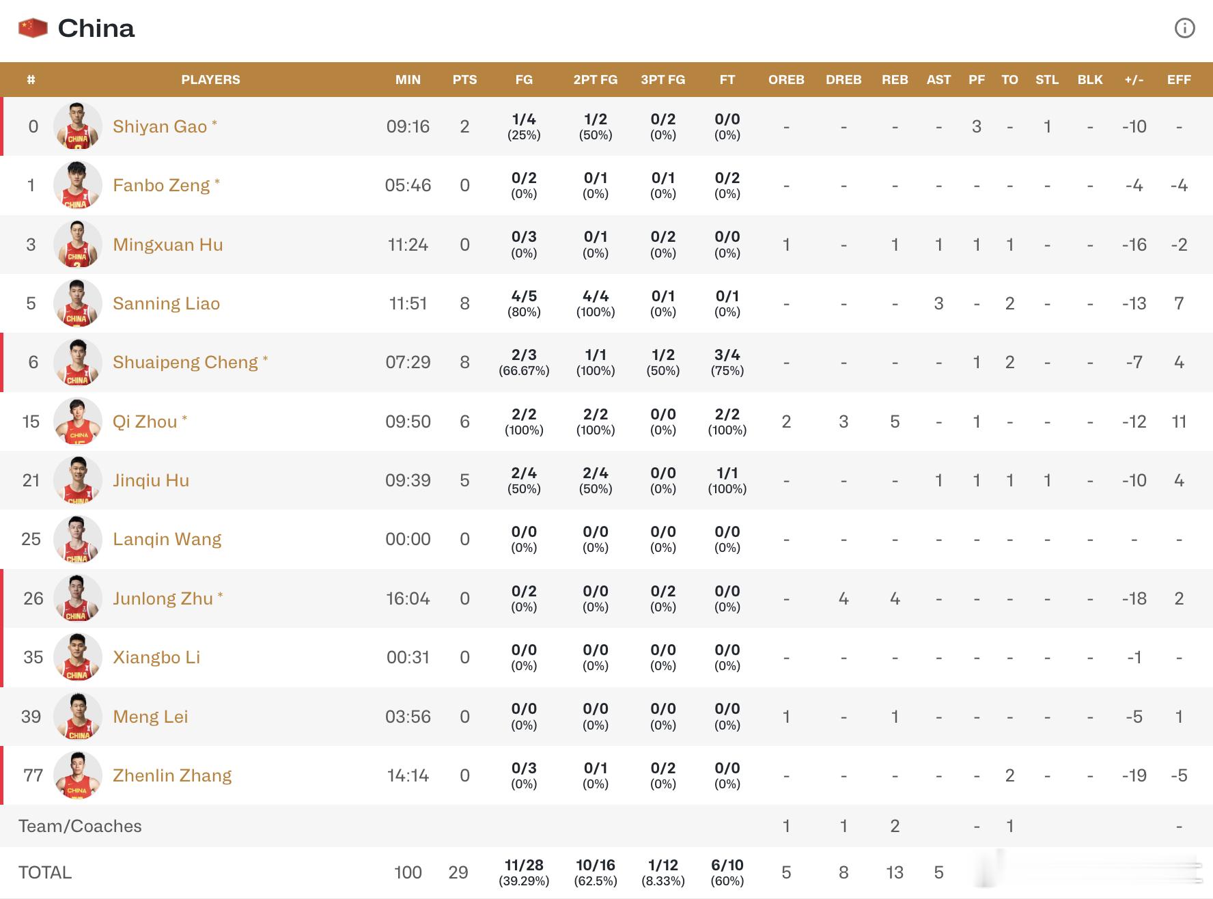Click Zhenlin Zhang's 14:14 minutes value

(408, 775)
